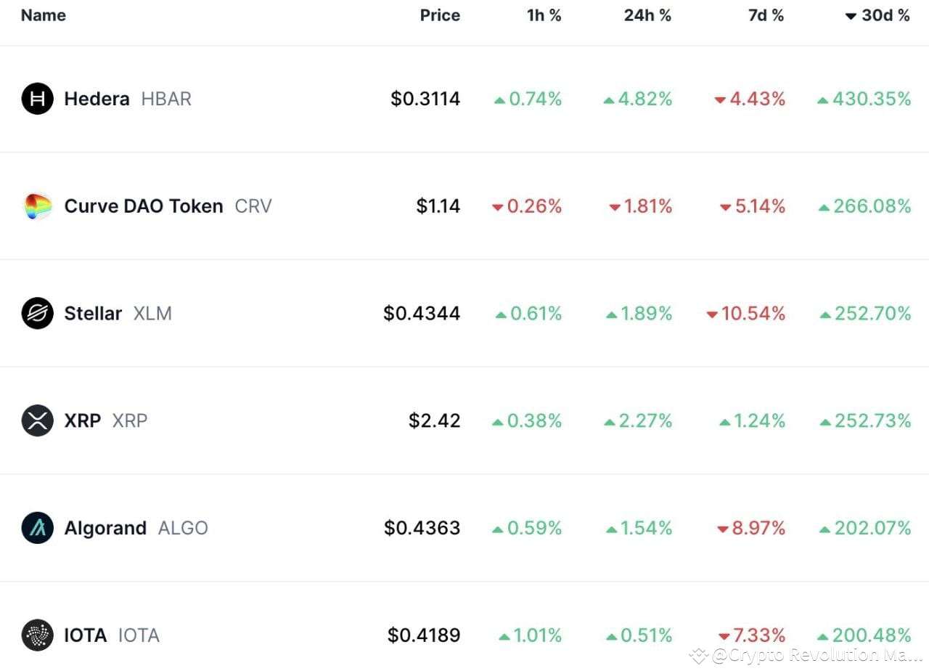Image resolution: width=929 pixels, height=671 pixels.
Task: Select the 7d % column header
Action: coord(766,15)
